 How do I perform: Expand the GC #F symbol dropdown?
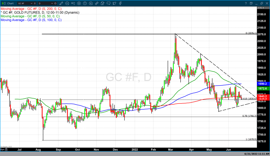point(31,3)
